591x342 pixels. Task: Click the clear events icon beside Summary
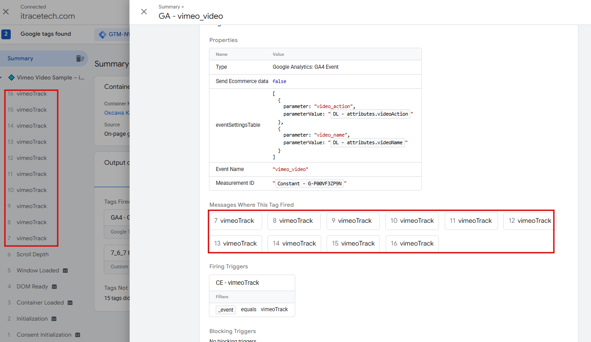pos(80,58)
